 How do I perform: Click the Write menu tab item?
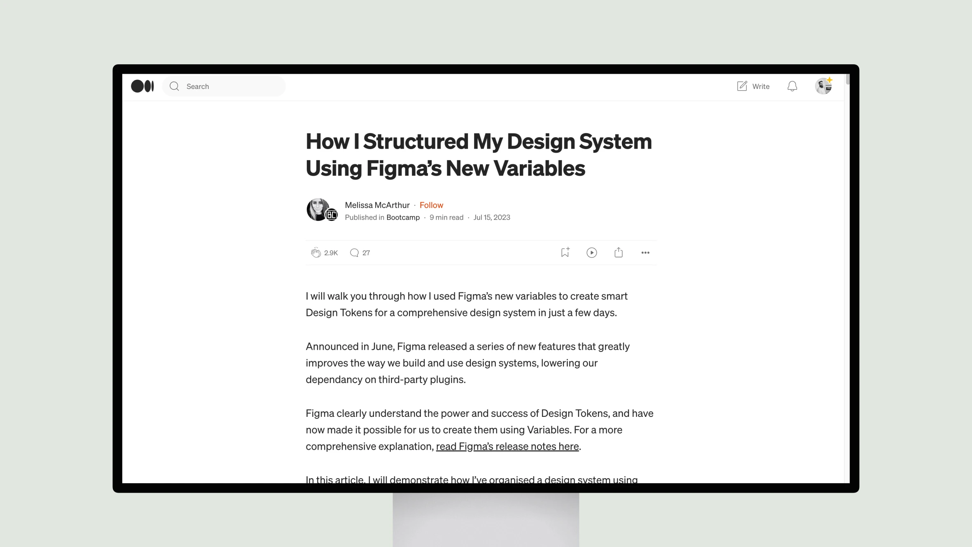(753, 86)
